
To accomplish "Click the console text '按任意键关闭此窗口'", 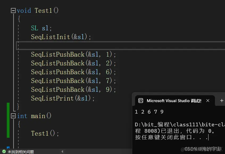I will [x=164, y=137].
